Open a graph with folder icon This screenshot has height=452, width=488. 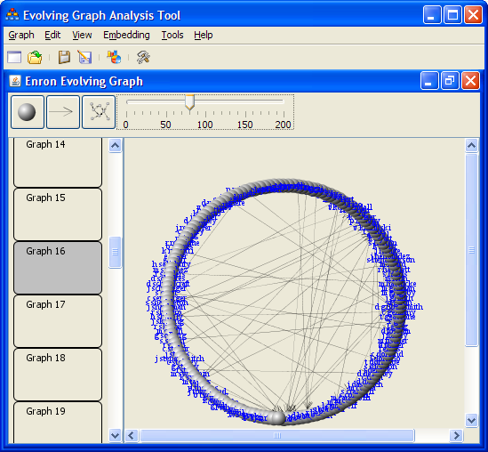[35, 57]
